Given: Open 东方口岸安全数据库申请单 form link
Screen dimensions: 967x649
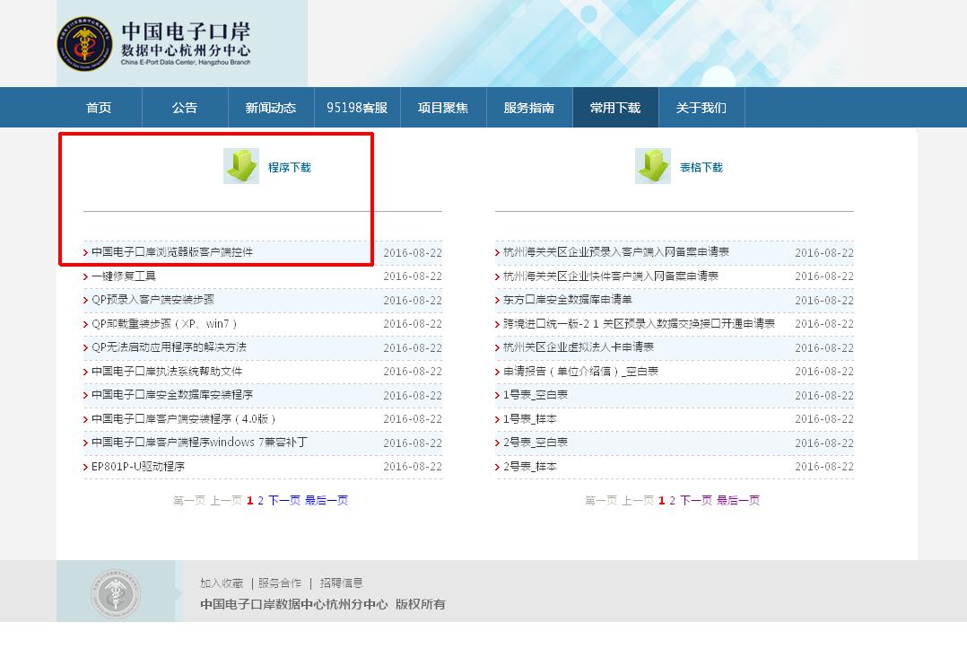Looking at the screenshot, I should pos(568,300).
